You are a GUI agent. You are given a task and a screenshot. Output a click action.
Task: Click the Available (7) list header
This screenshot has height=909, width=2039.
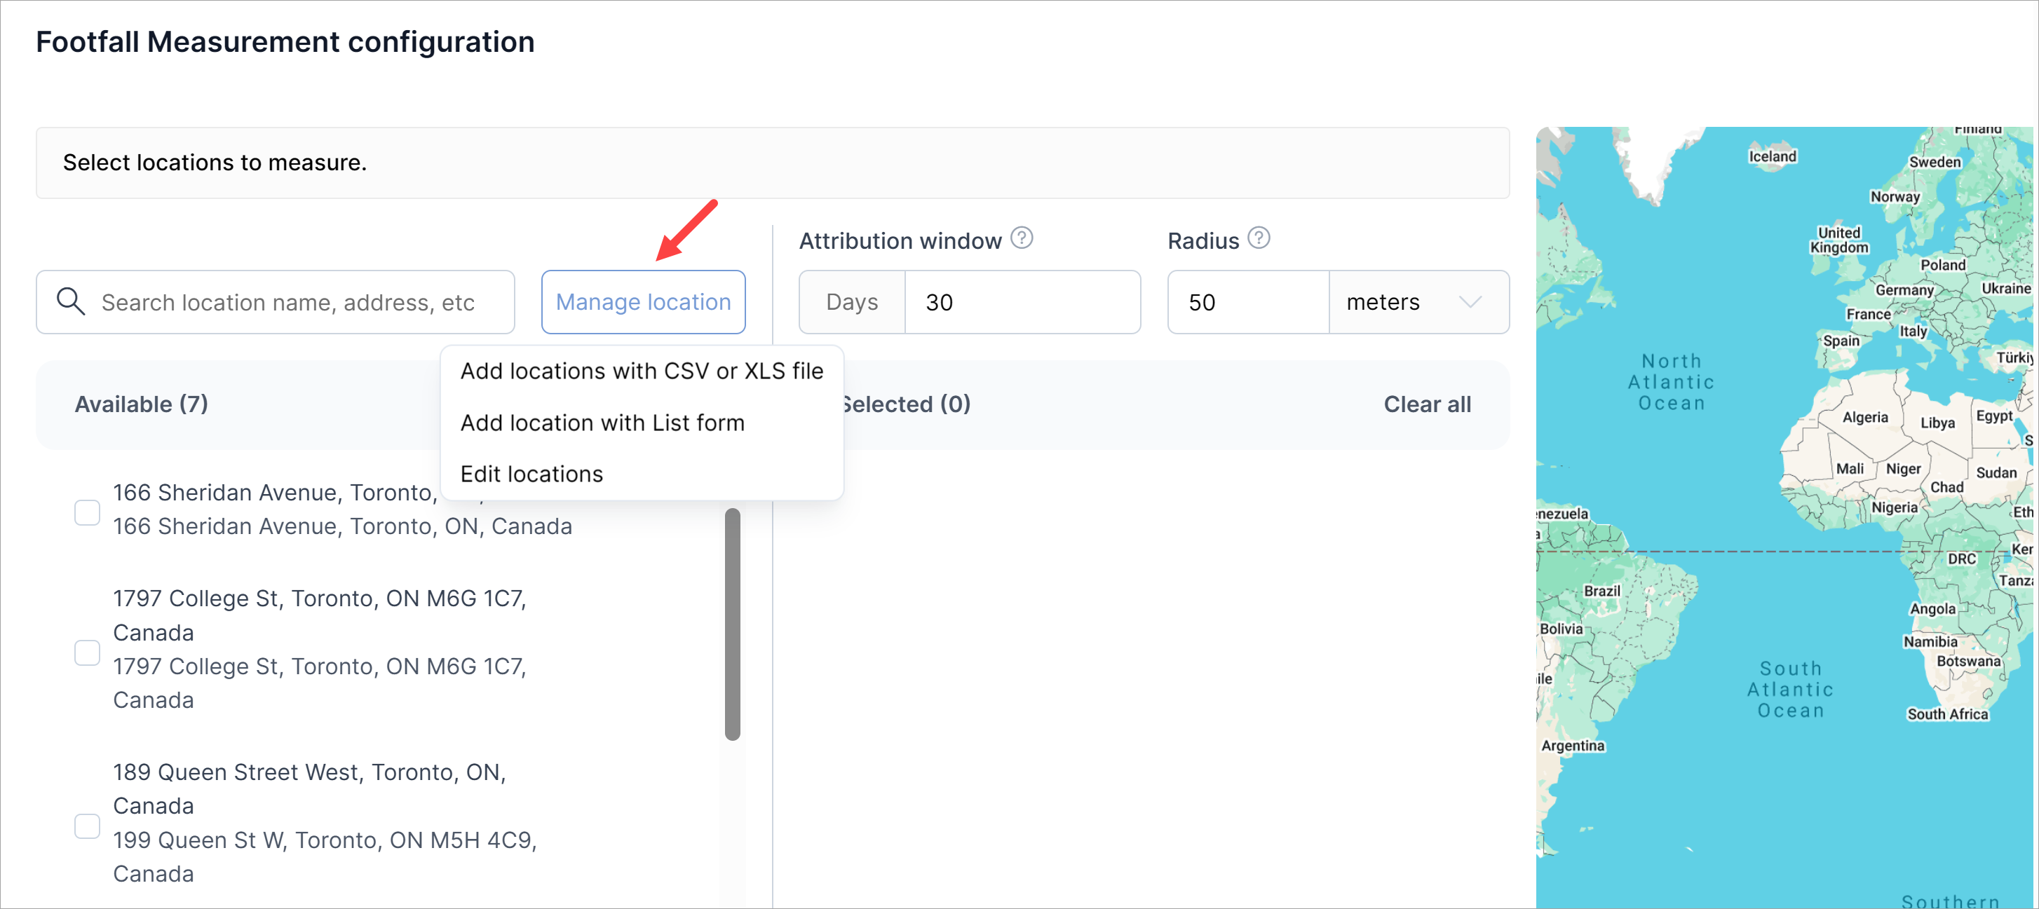pyautogui.click(x=142, y=404)
